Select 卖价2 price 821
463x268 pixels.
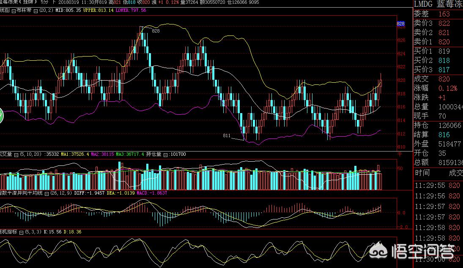444,32
